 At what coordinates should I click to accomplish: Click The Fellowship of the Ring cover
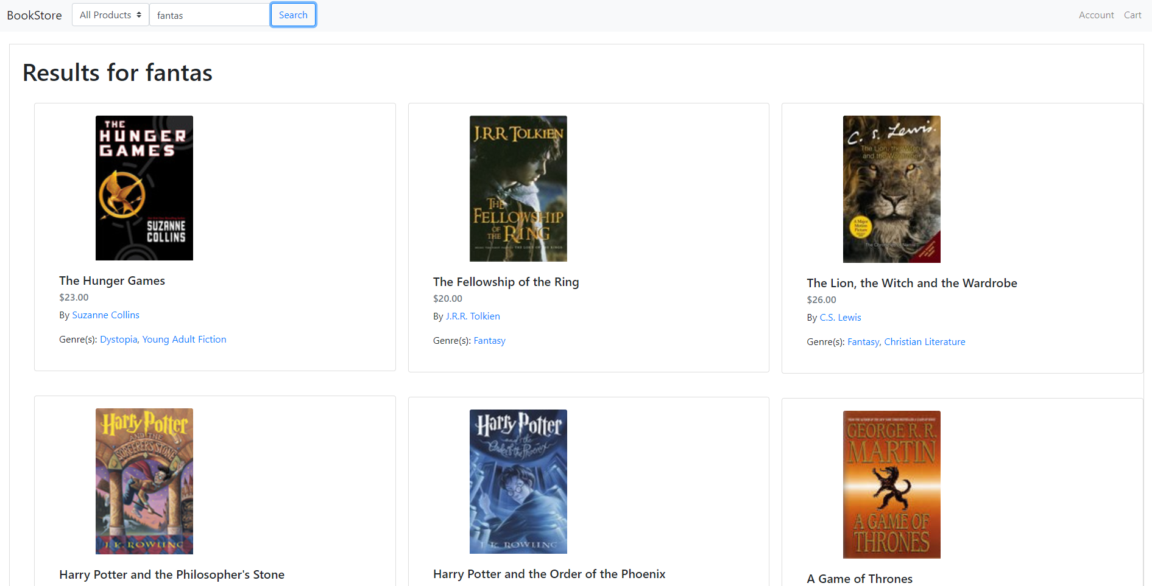[518, 189]
